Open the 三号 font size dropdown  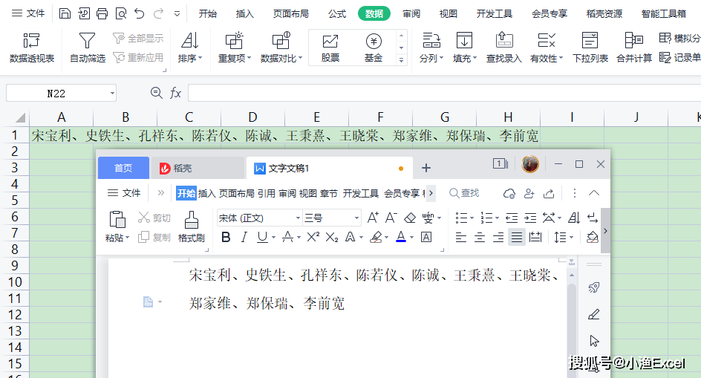356,218
